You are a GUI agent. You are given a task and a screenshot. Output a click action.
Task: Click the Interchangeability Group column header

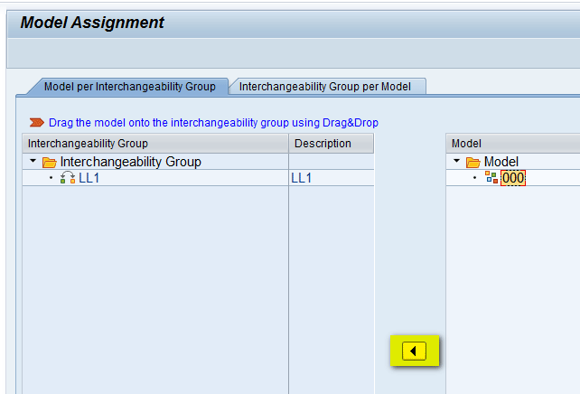(x=88, y=144)
